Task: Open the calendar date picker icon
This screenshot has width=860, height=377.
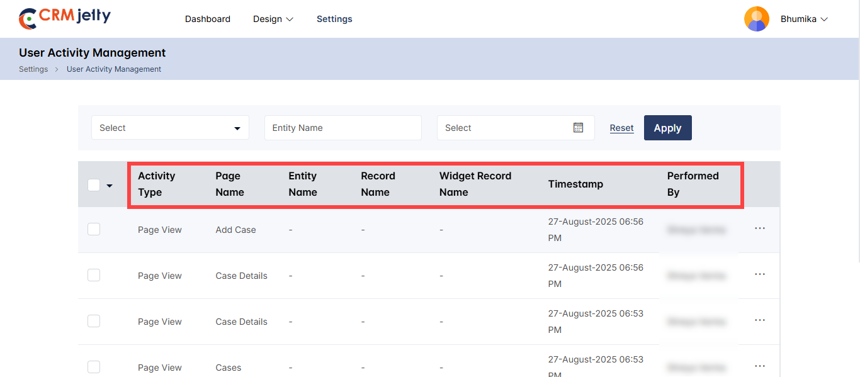Action: 578,128
